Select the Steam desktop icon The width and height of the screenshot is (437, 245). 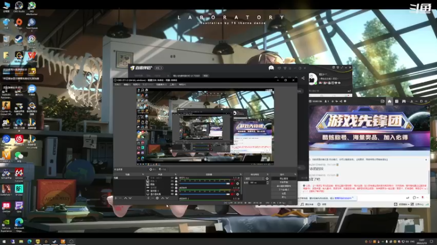coord(19,40)
